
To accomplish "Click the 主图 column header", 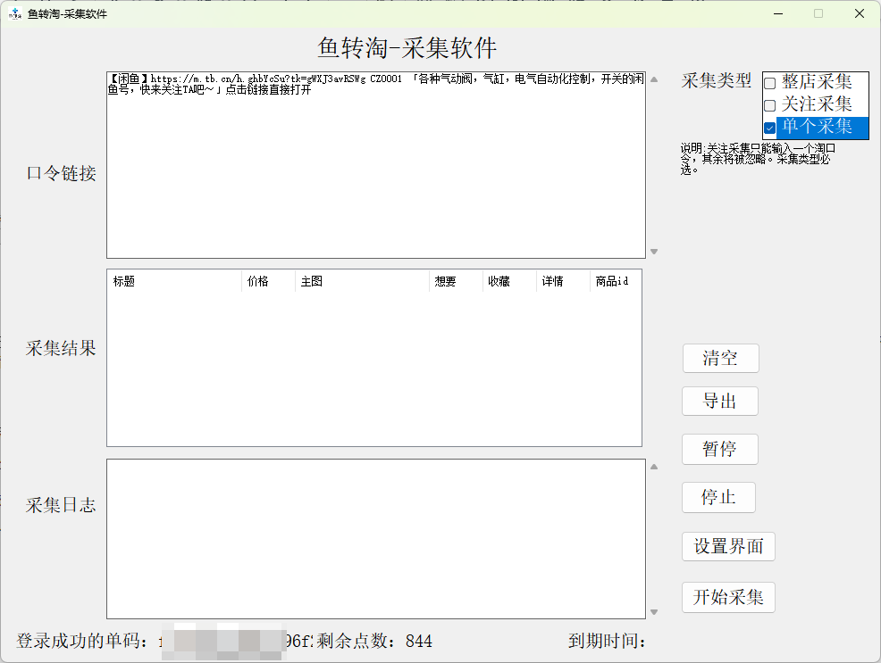I will [362, 281].
